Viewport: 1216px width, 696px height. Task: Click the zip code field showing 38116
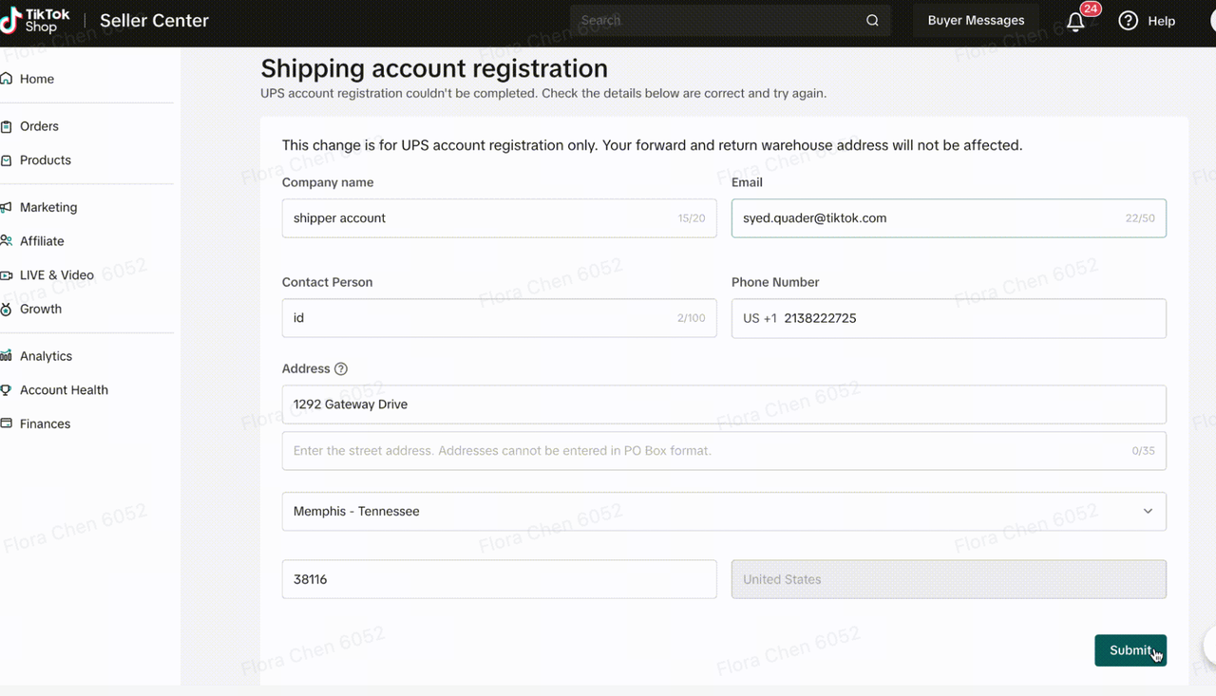click(x=499, y=579)
